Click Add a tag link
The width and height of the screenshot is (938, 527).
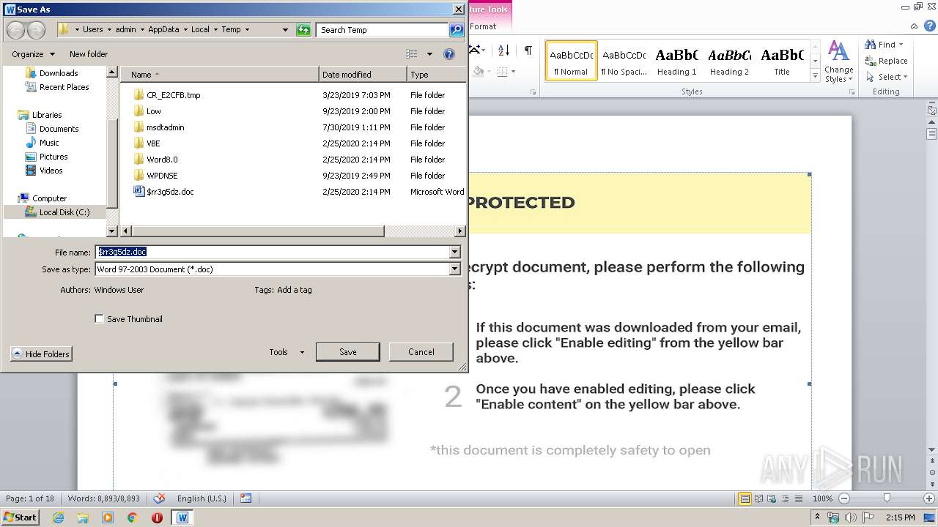pyautogui.click(x=295, y=290)
